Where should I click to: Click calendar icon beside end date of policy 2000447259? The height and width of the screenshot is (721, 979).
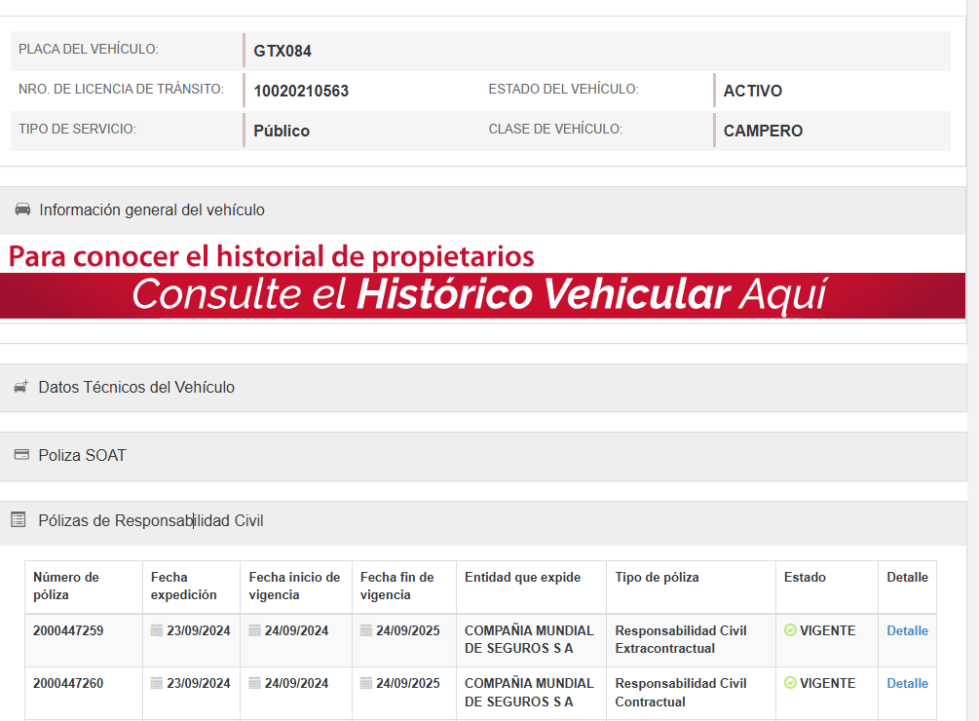click(x=366, y=630)
